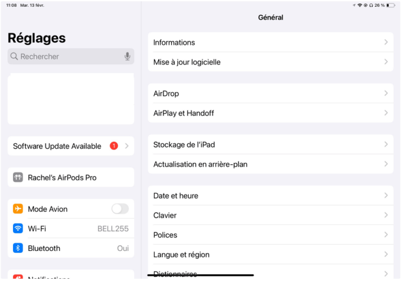The width and height of the screenshot is (402, 285).
Task: Open Stockage de l'iPad
Action: (x=271, y=145)
